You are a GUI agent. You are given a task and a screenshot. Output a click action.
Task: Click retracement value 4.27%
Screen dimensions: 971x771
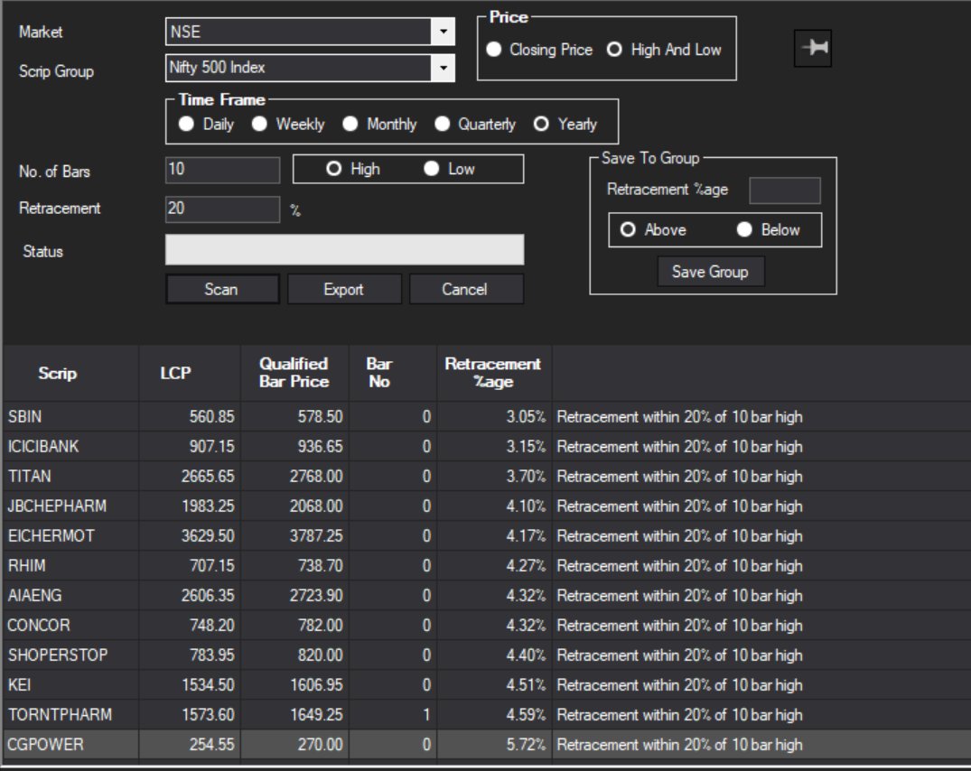coord(527,565)
